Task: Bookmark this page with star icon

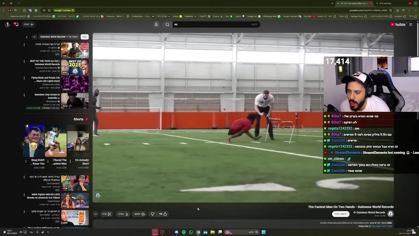Action: 44,10
